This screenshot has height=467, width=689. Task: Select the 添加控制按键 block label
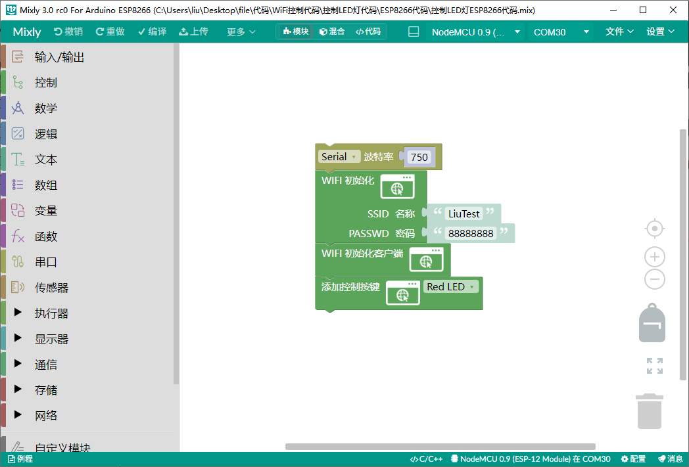350,286
